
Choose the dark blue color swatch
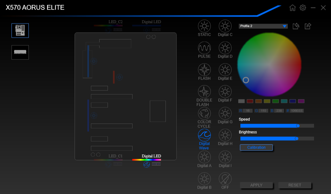(x=293, y=101)
